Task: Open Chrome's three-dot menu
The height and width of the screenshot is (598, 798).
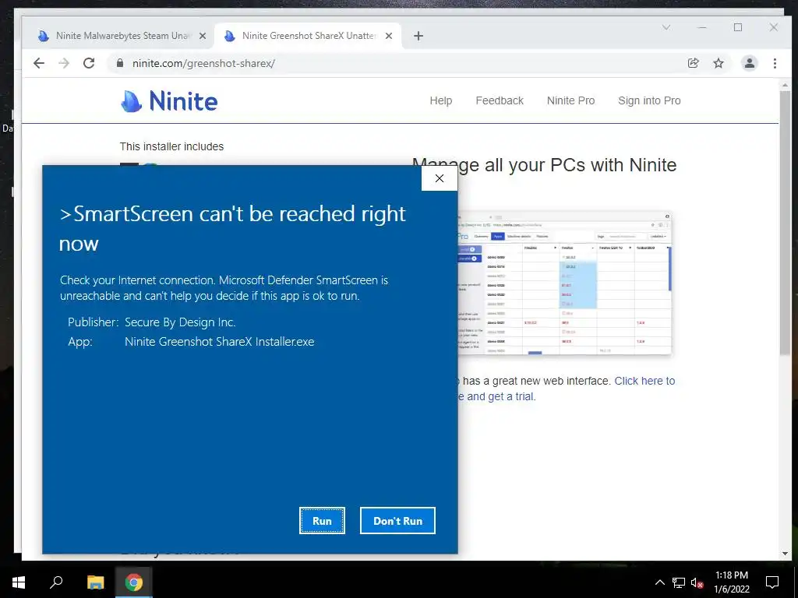Action: click(x=775, y=63)
